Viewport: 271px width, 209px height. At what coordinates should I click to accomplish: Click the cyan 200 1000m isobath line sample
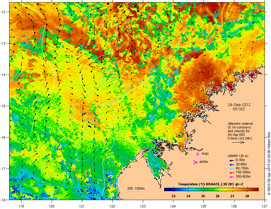pyautogui.click(x=133, y=191)
